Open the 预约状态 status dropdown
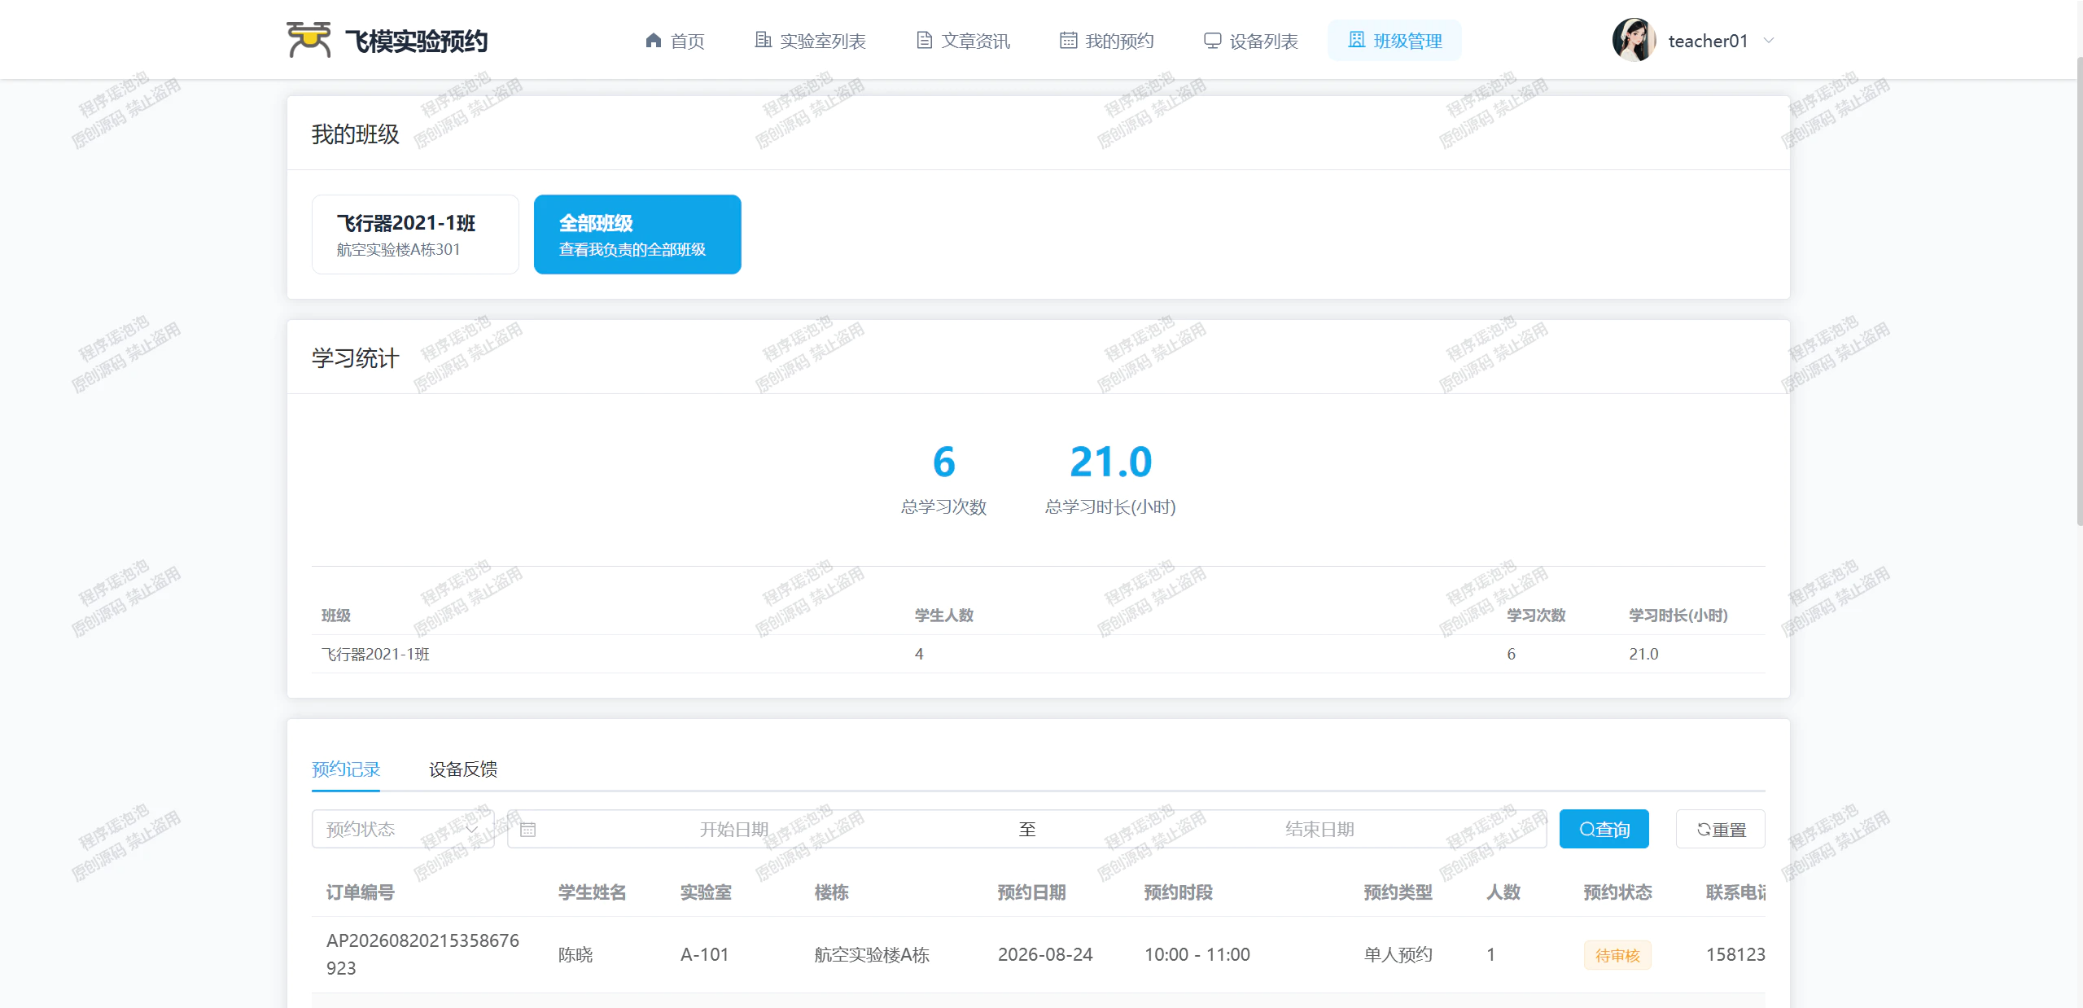 (x=403, y=829)
